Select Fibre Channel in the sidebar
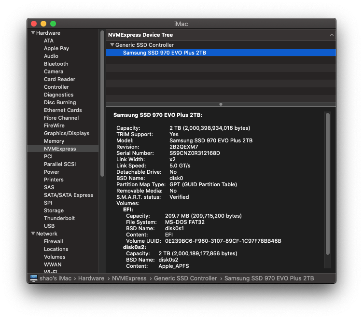This screenshot has height=319, width=363. click(x=61, y=118)
